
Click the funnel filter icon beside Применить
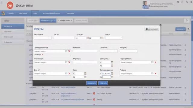[188, 29]
